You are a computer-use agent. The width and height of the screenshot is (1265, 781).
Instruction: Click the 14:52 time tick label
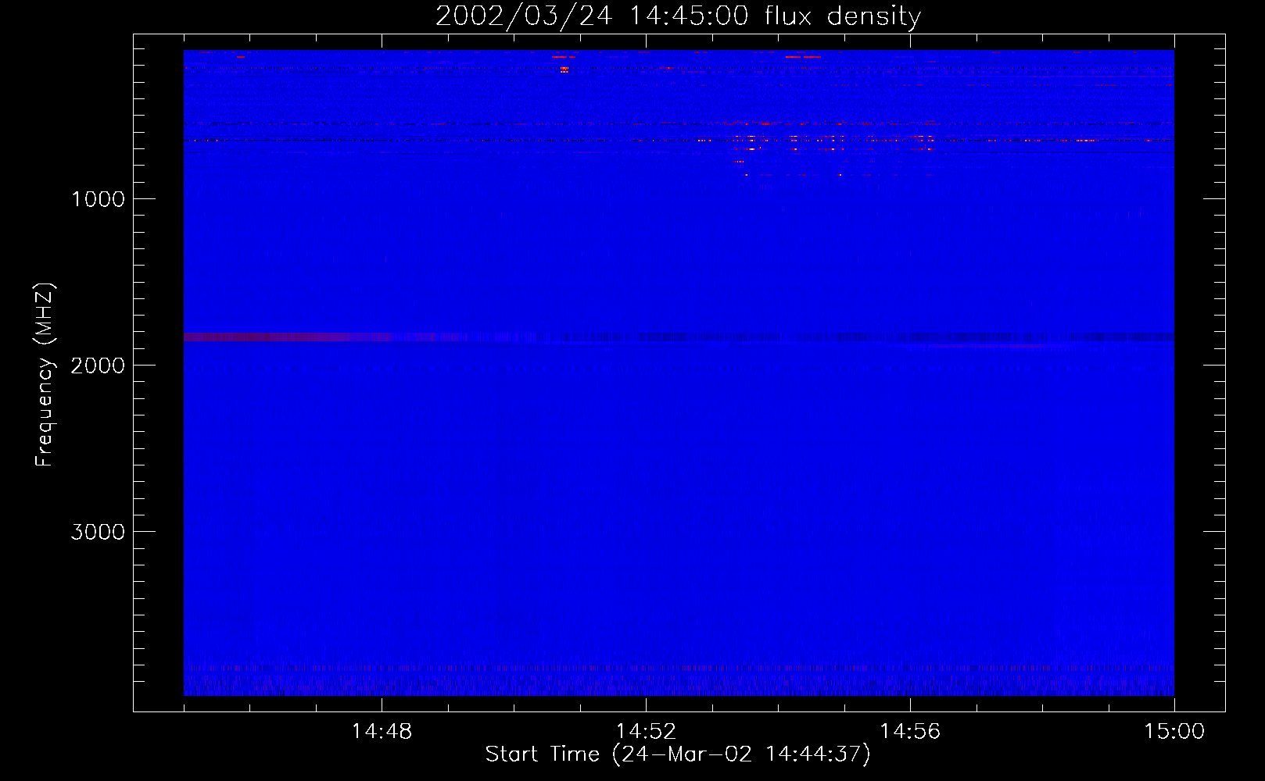[646, 732]
